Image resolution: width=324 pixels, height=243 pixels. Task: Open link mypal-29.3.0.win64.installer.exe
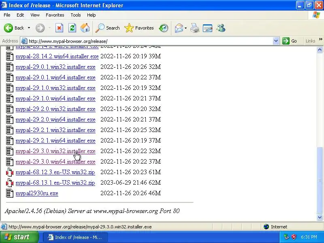[x=55, y=162]
